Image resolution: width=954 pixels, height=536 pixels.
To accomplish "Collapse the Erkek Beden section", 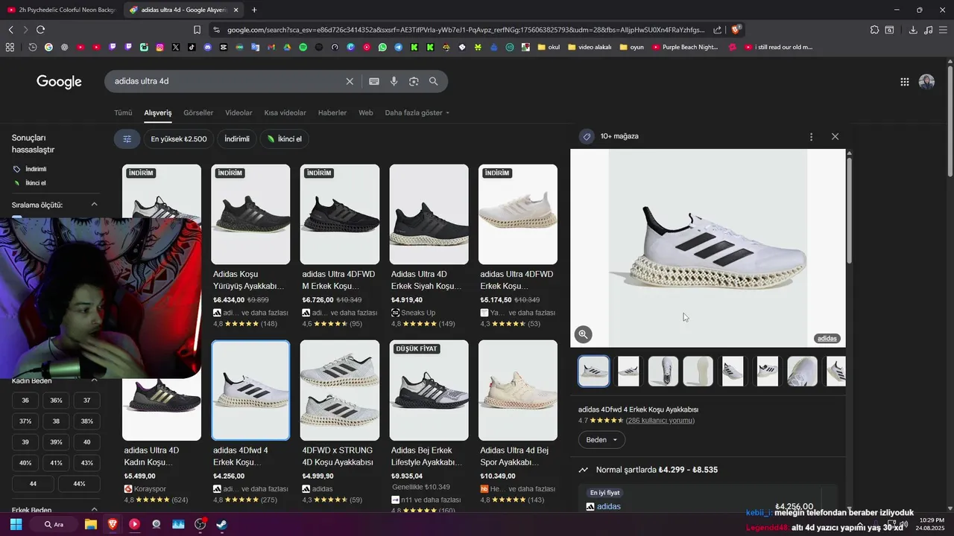I will 94,511.
